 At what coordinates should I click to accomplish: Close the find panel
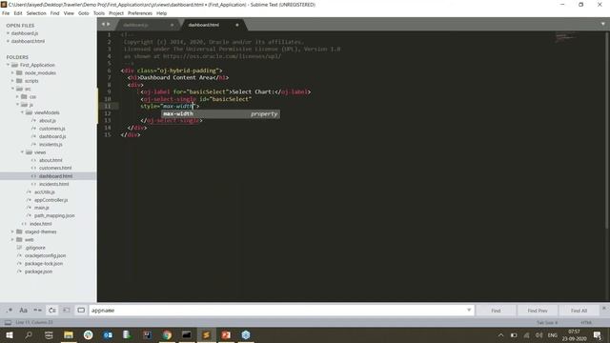[x=604, y=308]
